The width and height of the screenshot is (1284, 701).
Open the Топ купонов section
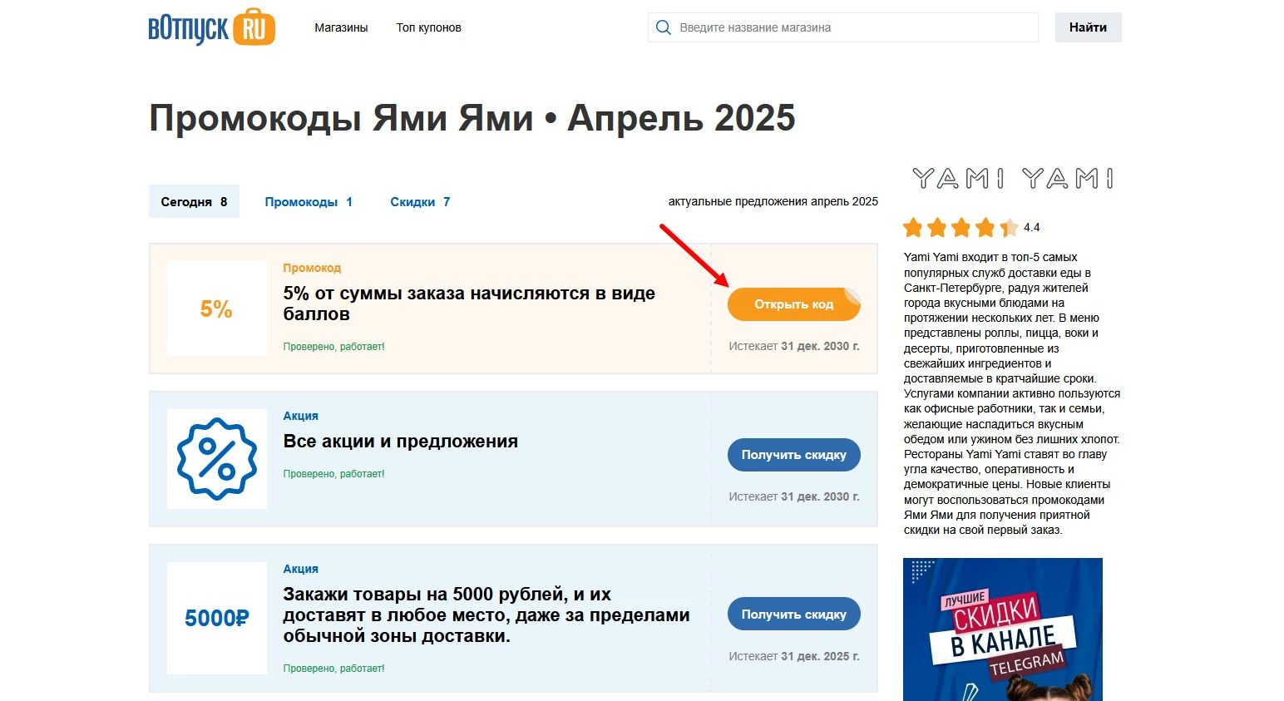pos(428,27)
